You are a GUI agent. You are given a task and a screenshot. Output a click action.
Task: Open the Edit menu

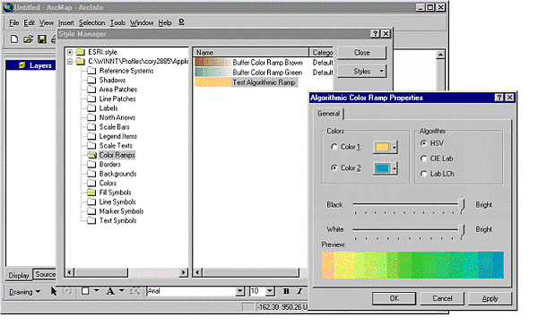coord(30,22)
